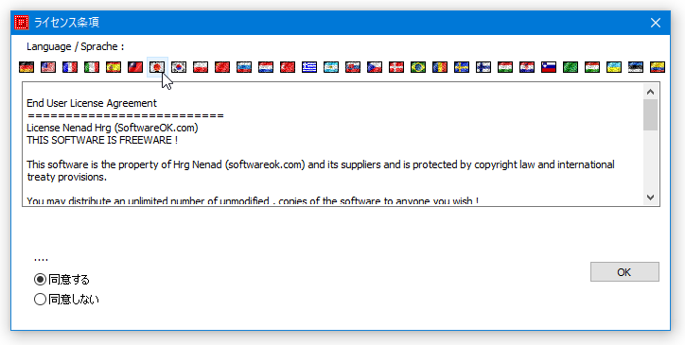685x345 pixels.
Task: Choose the Swedish flag language icon
Action: point(462,67)
